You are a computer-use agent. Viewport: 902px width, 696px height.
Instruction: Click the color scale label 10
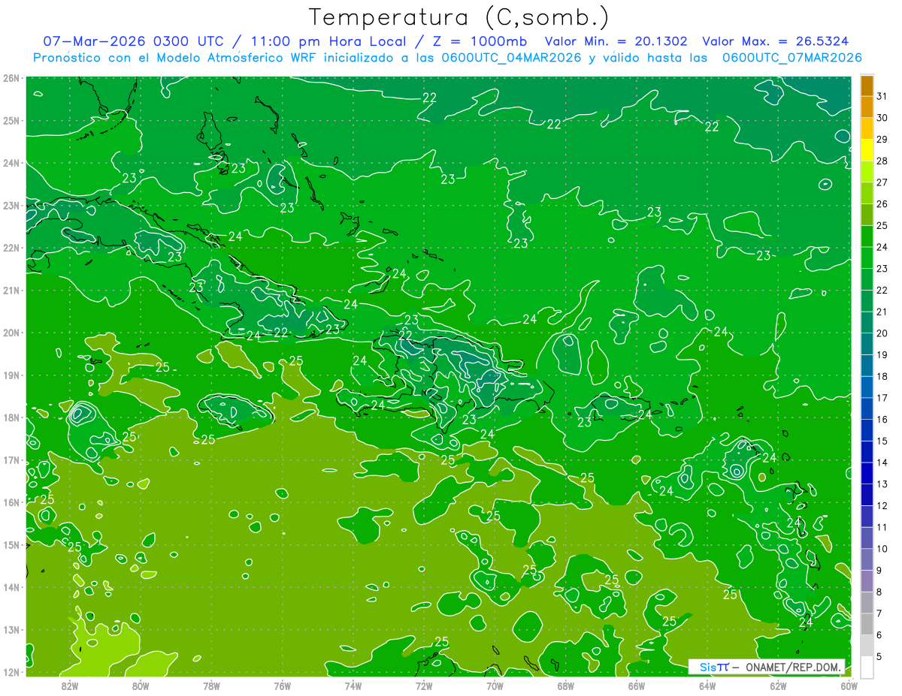click(882, 549)
